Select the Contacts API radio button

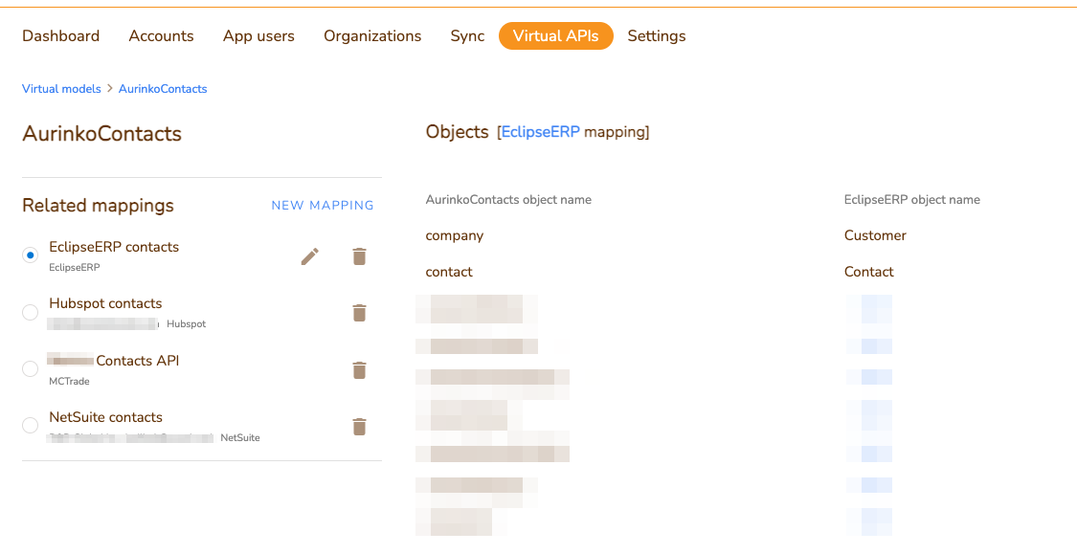tap(31, 368)
